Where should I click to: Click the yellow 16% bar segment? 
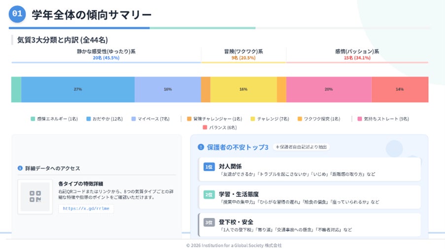[x=243, y=90]
